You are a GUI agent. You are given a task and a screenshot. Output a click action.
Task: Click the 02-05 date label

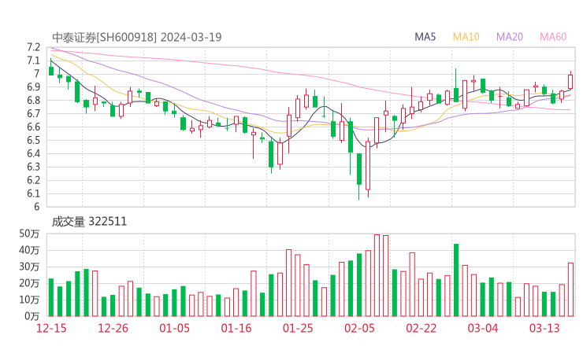tap(359, 328)
